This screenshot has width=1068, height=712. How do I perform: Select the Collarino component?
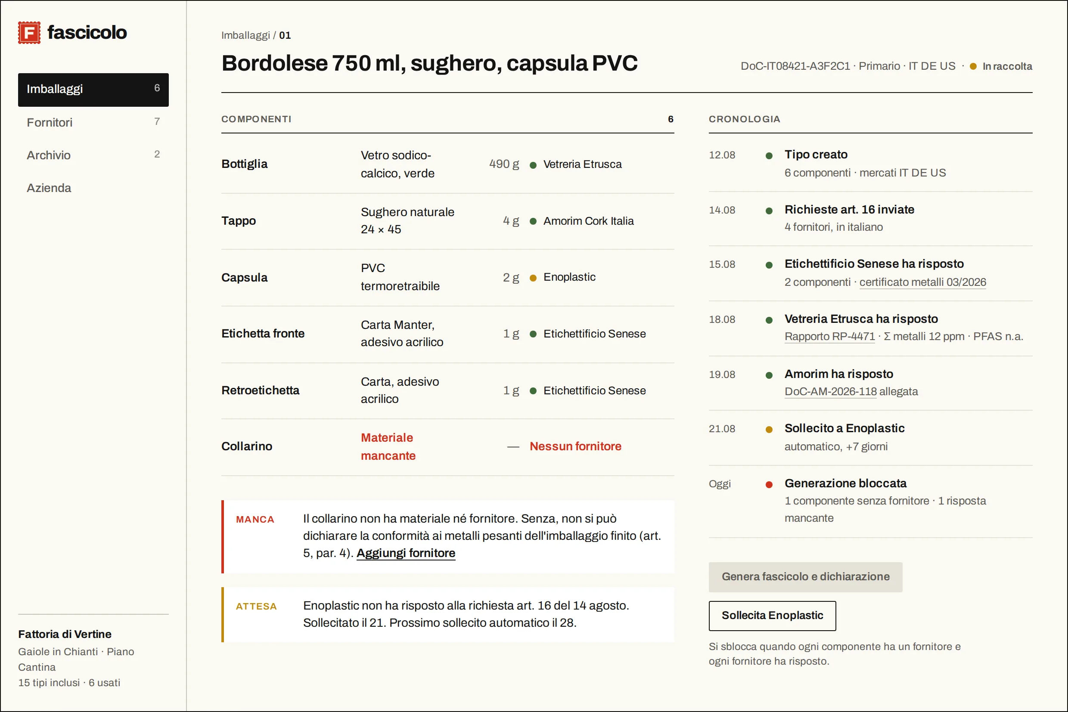point(247,446)
